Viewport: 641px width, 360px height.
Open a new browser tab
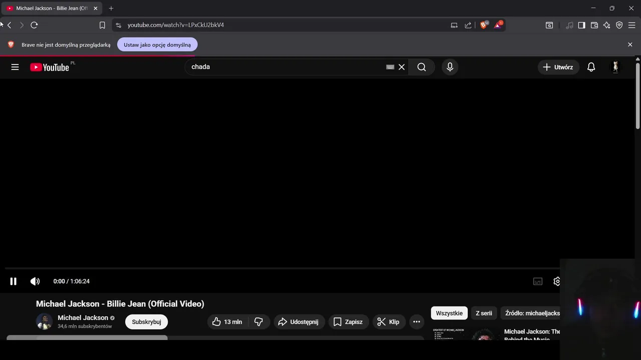111,8
